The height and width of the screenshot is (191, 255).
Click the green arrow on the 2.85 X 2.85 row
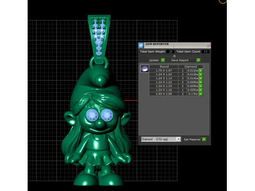point(201,94)
